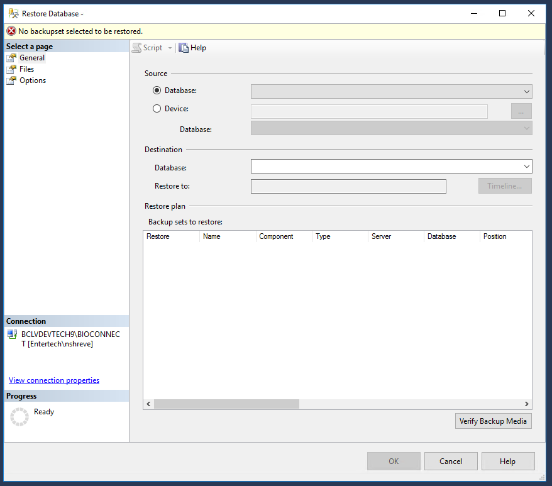
Task: Select the Database source radio button
Action: 157,90
